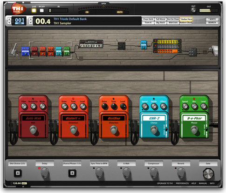The image size is (226, 193).
Task: Click the bank number 001 display
Action: pyautogui.click(x=20, y=21)
